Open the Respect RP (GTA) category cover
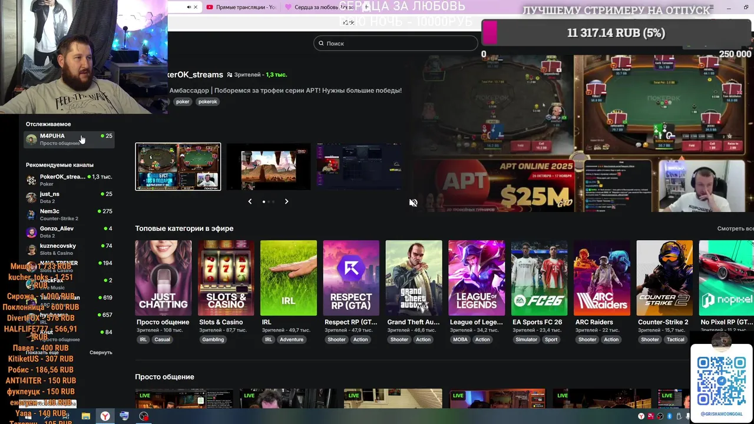 [x=351, y=278]
